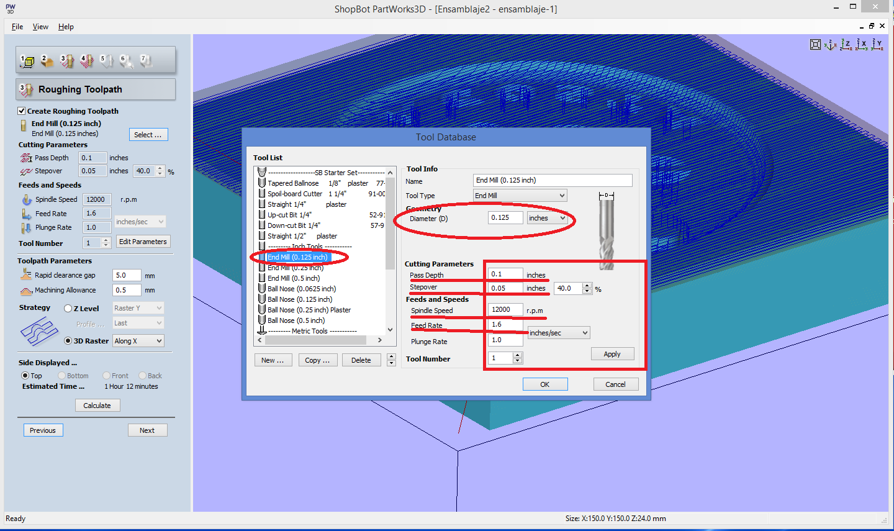Click Feed Rate icon in left panel
894x531 pixels.
coord(27,214)
